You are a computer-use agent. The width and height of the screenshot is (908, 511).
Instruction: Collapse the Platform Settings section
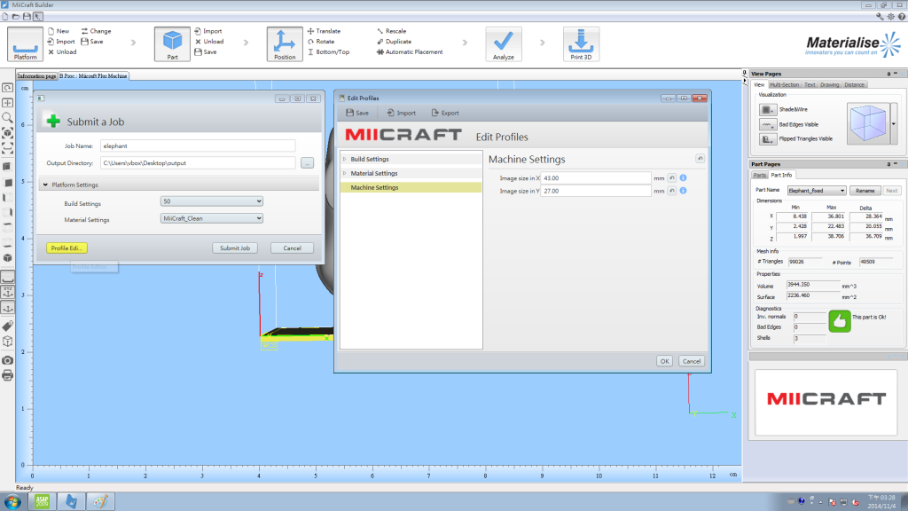(45, 185)
